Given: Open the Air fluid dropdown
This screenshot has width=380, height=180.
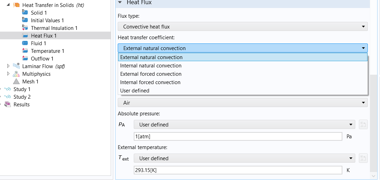Looking at the screenshot, I should 242,103.
